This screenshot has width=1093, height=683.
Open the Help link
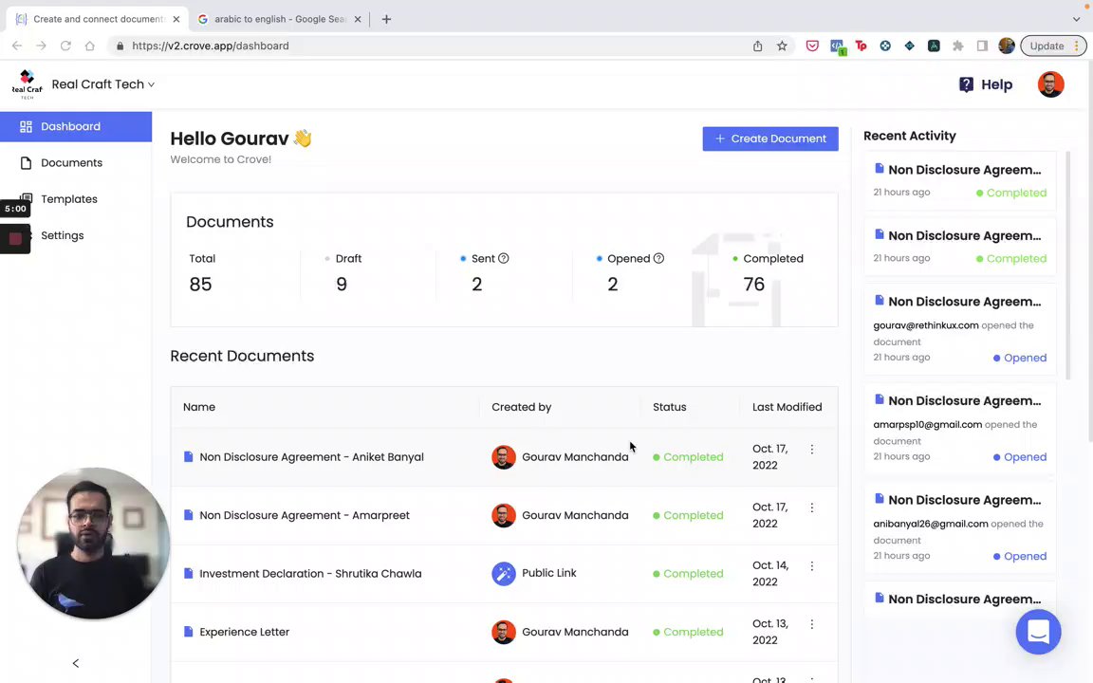tap(986, 84)
